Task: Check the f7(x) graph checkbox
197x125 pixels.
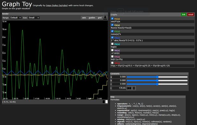Action: click(x=112, y=56)
